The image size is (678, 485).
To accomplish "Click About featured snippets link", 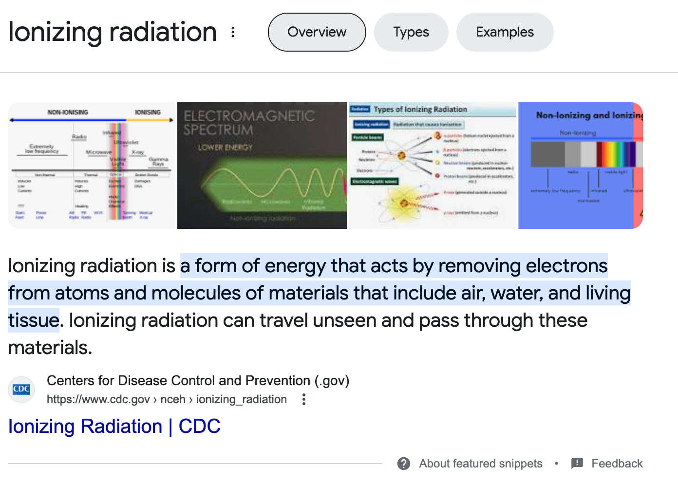I will click(x=481, y=464).
